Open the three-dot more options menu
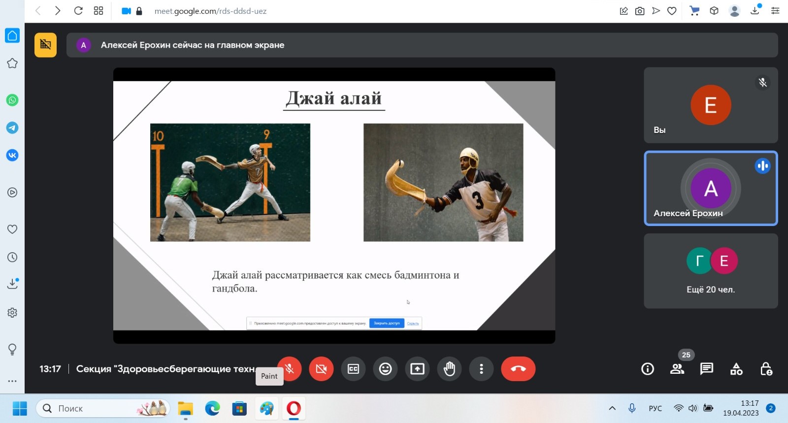 tap(481, 369)
